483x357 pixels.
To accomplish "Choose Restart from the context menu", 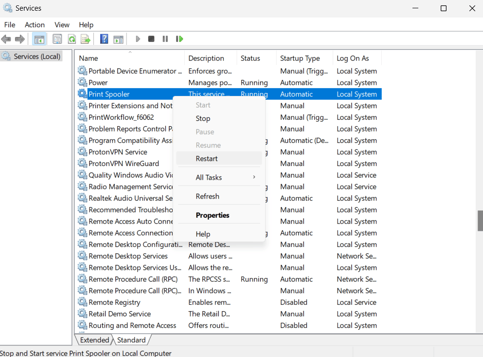I will point(207,158).
